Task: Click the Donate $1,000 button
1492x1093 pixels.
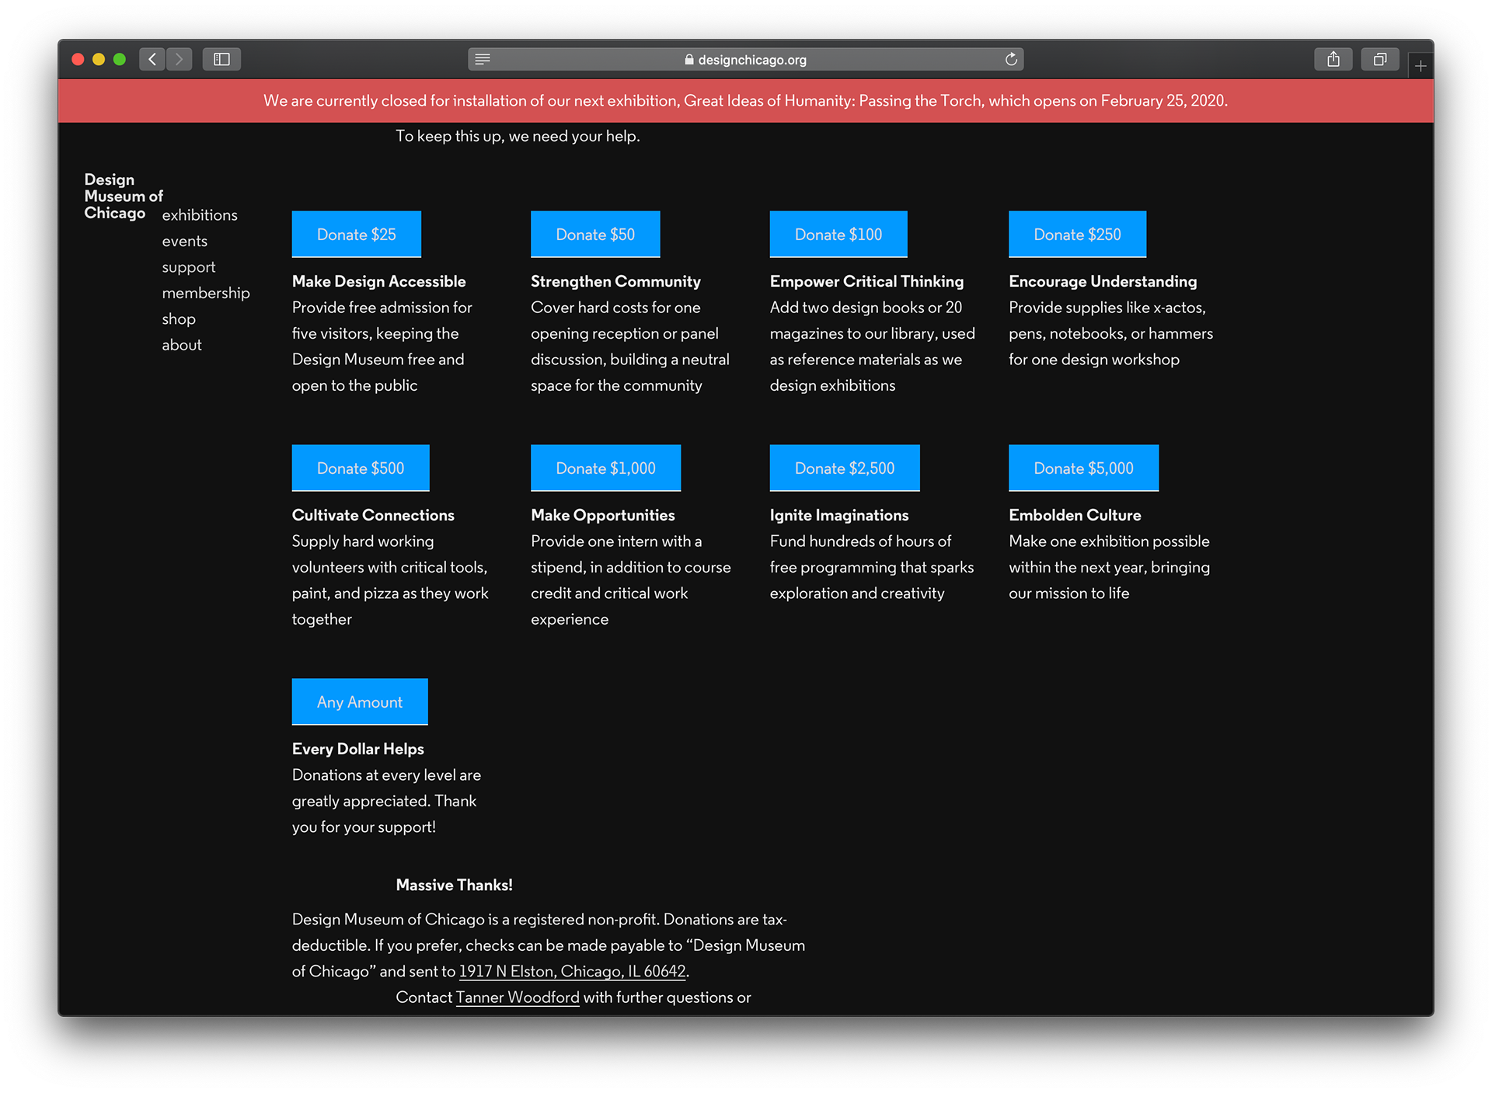Action: 606,468
